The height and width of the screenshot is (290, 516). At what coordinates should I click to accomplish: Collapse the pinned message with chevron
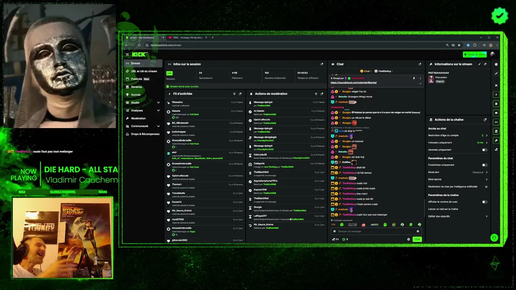420,83
